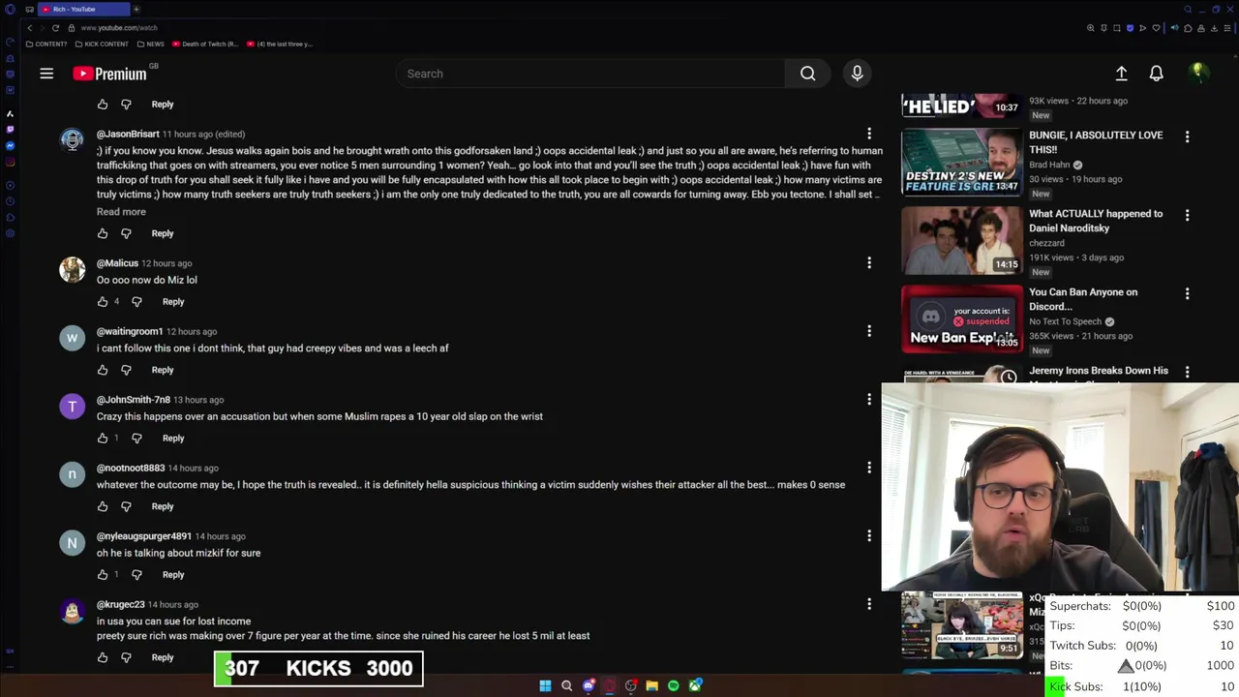Click the snapshot selection icon in toolbar

point(1117,28)
